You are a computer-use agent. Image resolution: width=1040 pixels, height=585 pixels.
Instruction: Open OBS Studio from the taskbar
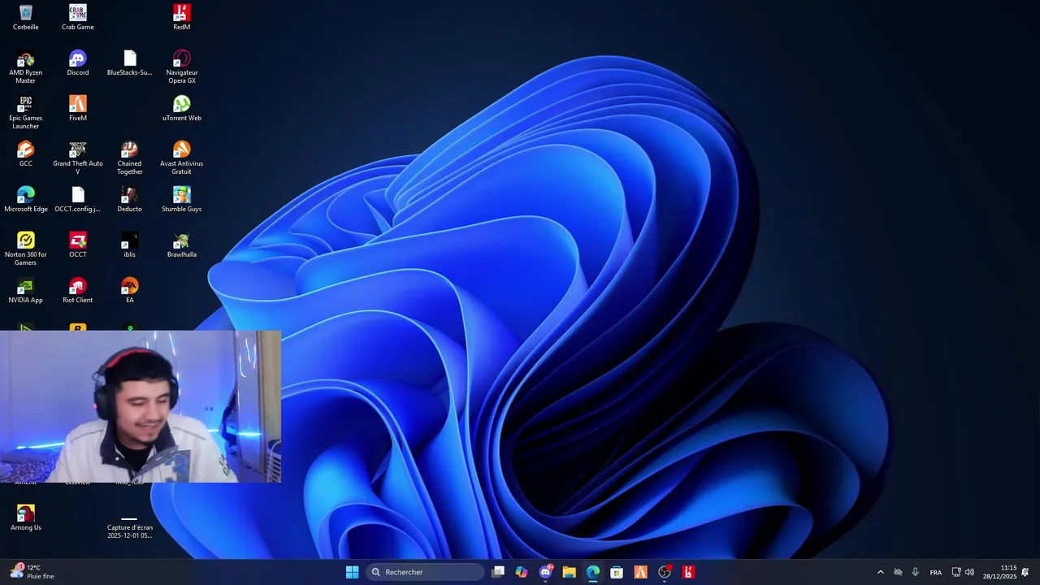(x=665, y=572)
